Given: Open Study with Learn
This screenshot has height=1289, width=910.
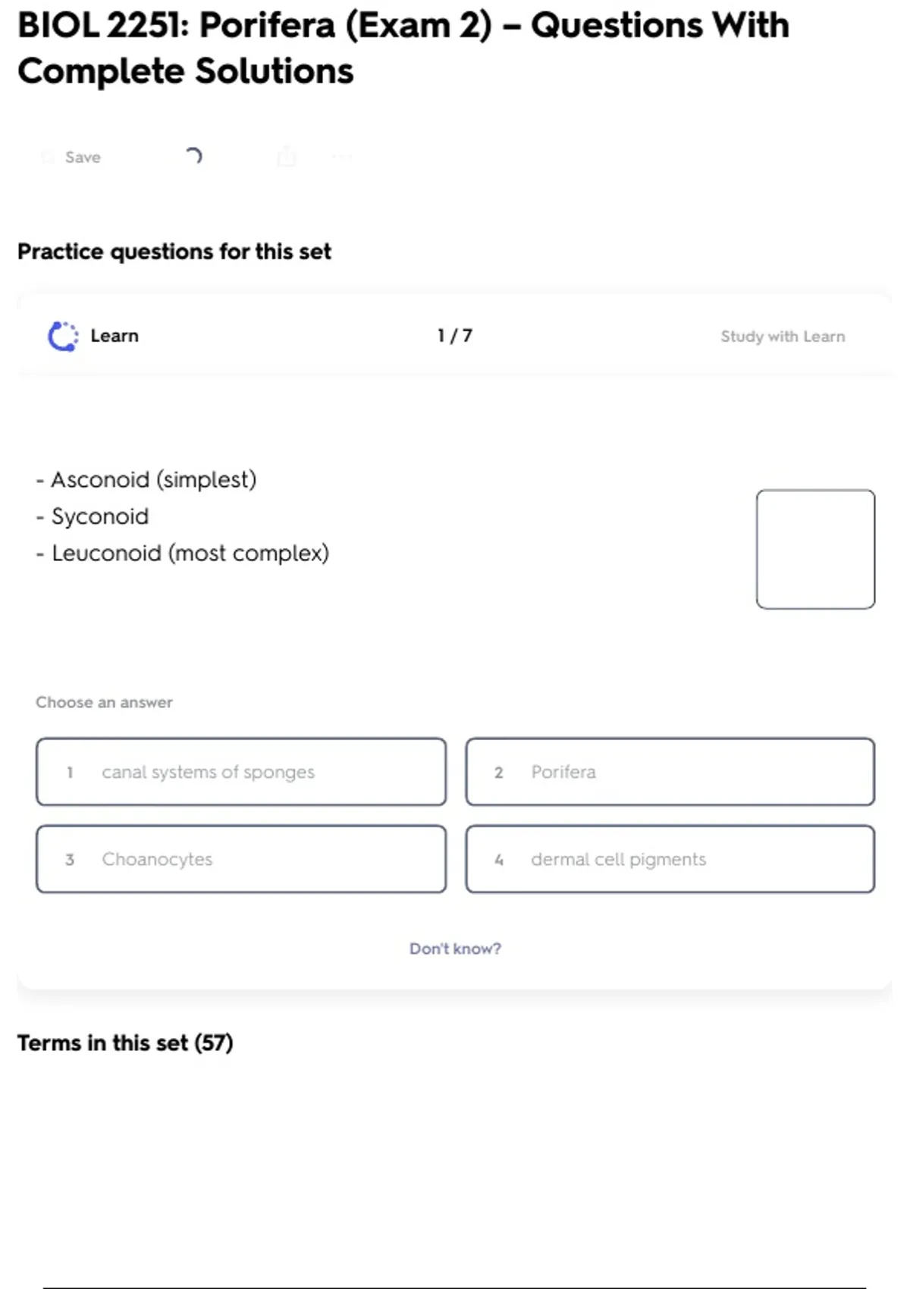Looking at the screenshot, I should tap(783, 337).
